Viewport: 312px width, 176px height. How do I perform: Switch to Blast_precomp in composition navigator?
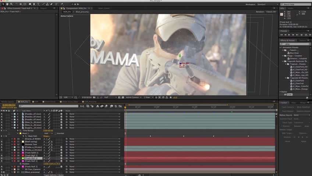(82, 12)
